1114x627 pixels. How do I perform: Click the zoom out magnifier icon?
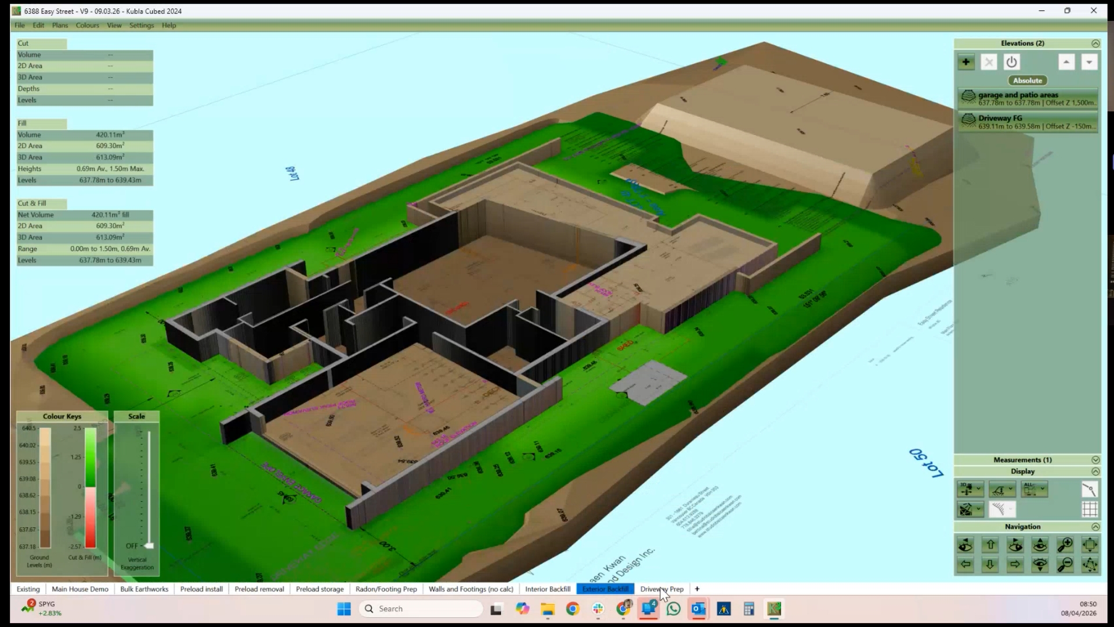[1065, 564]
